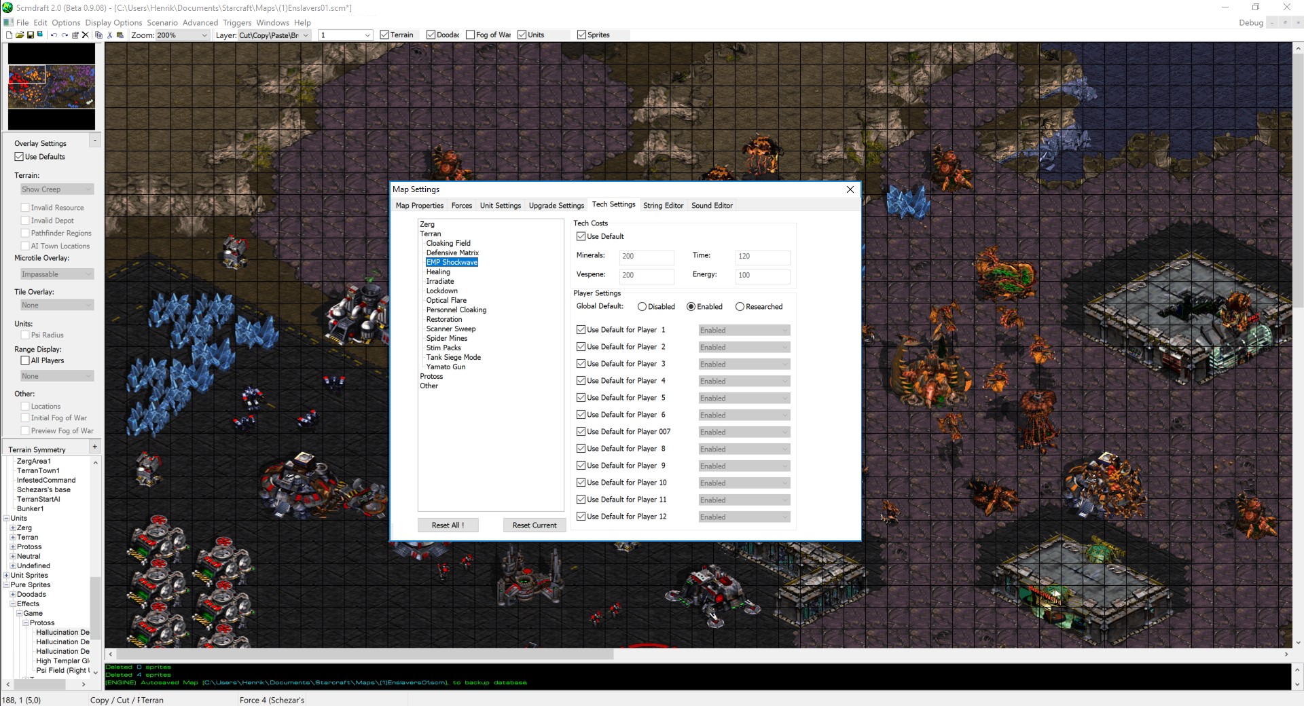
Task: Toggle the Units visibility checkbox
Action: 522,35
